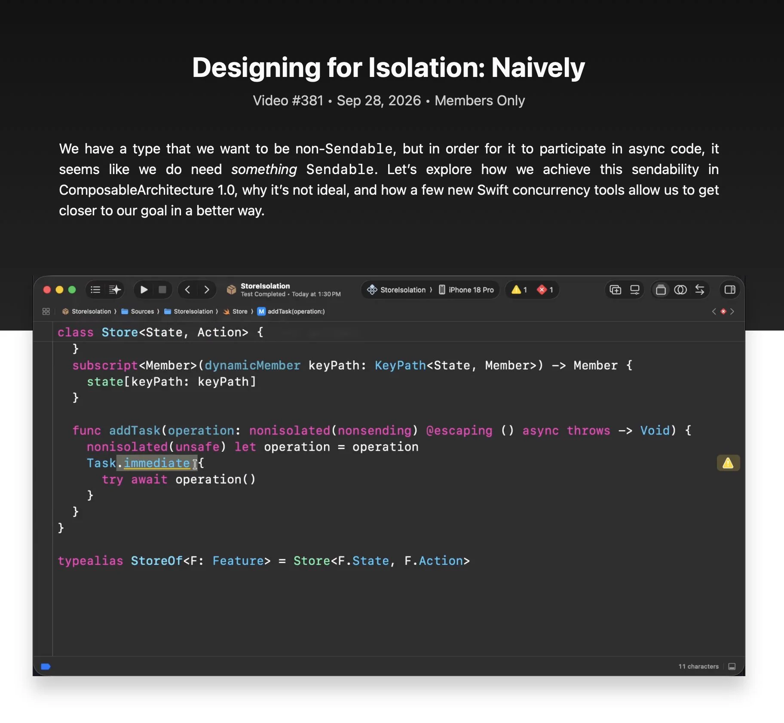Image resolution: width=784 pixels, height=723 pixels.
Task: Open StoreIsolation project breadcrumb
Action: tap(86, 311)
